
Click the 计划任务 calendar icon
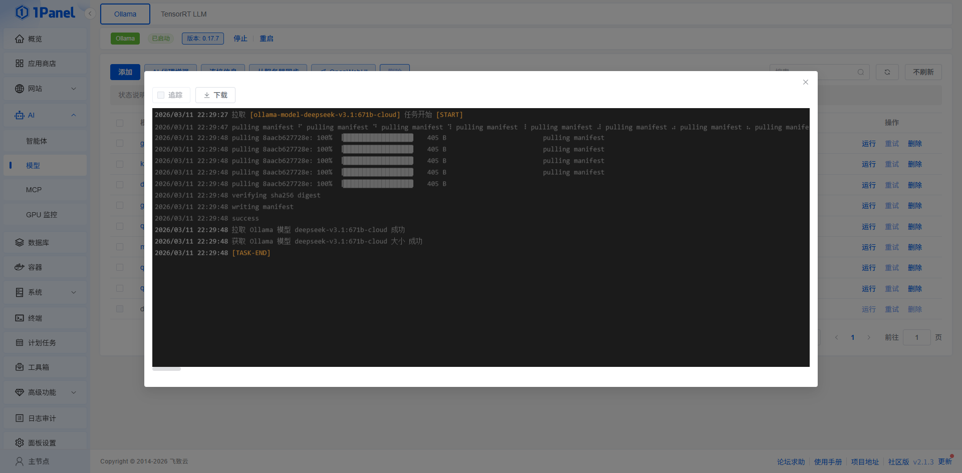pos(20,343)
